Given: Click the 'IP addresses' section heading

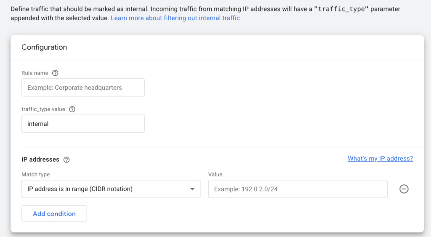Looking at the screenshot, I should pos(40,160).
